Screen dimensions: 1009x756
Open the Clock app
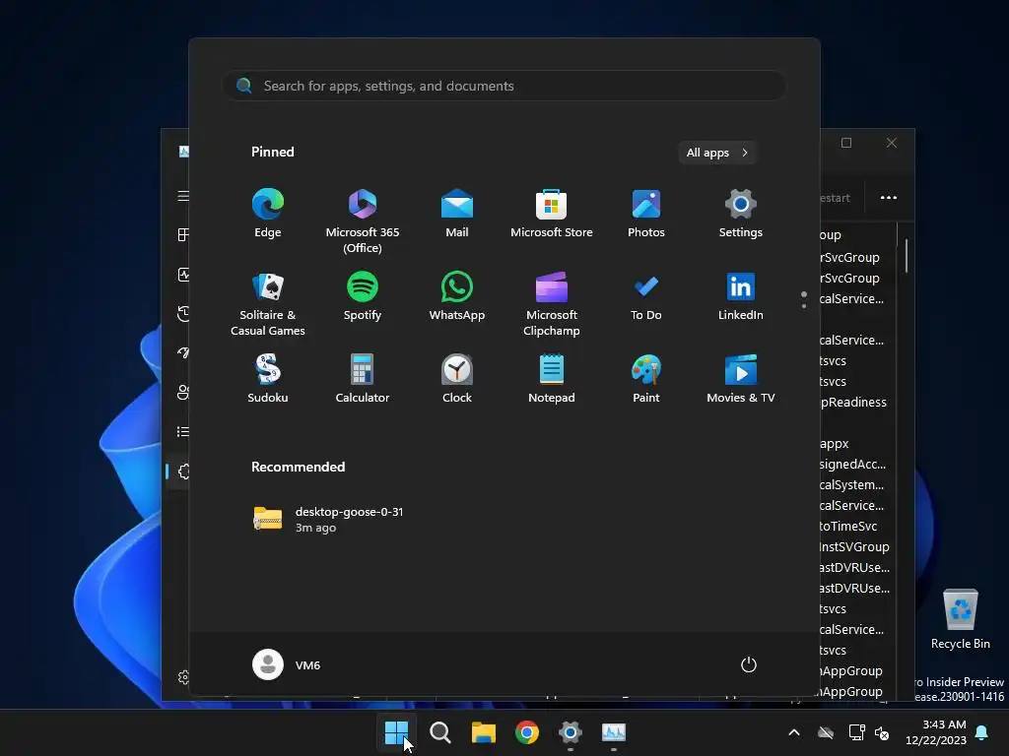(457, 379)
